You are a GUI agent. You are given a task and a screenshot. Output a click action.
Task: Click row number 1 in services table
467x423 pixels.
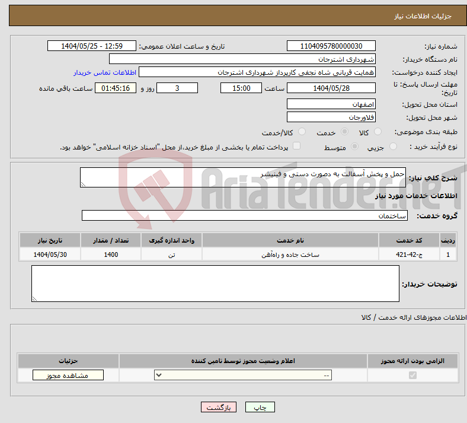448,255
